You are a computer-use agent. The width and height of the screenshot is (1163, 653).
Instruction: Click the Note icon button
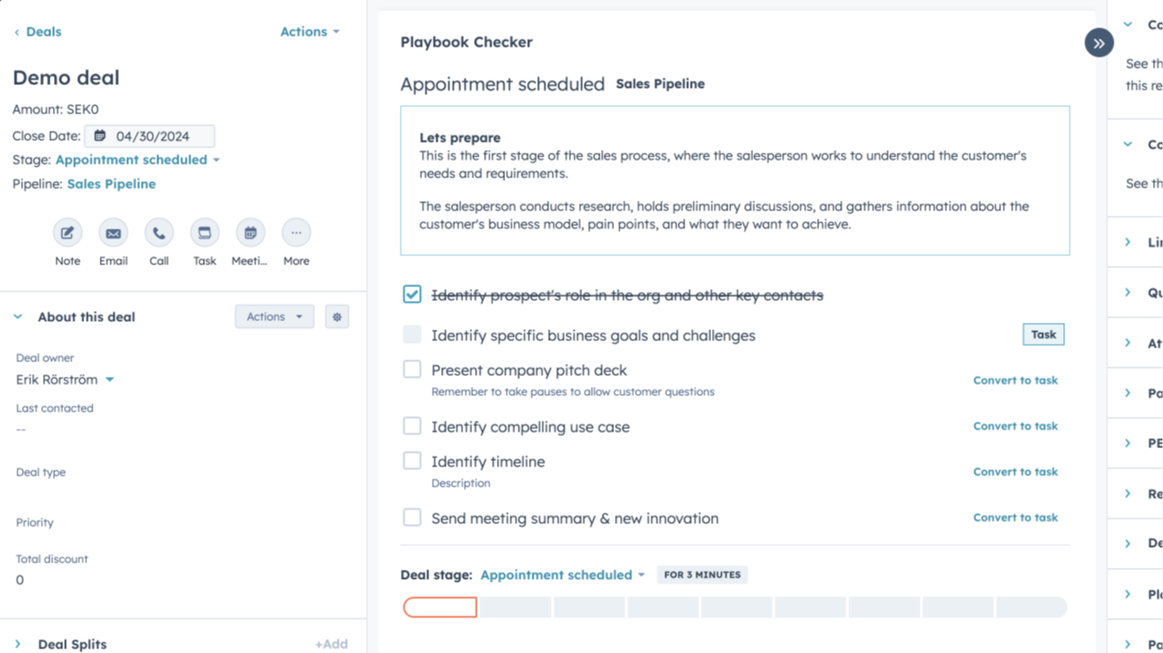tap(67, 233)
